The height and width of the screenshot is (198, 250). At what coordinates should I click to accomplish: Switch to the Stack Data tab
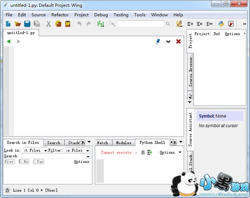pyautogui.click(x=74, y=143)
